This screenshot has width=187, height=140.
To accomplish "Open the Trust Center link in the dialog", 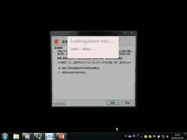I will [60, 104].
